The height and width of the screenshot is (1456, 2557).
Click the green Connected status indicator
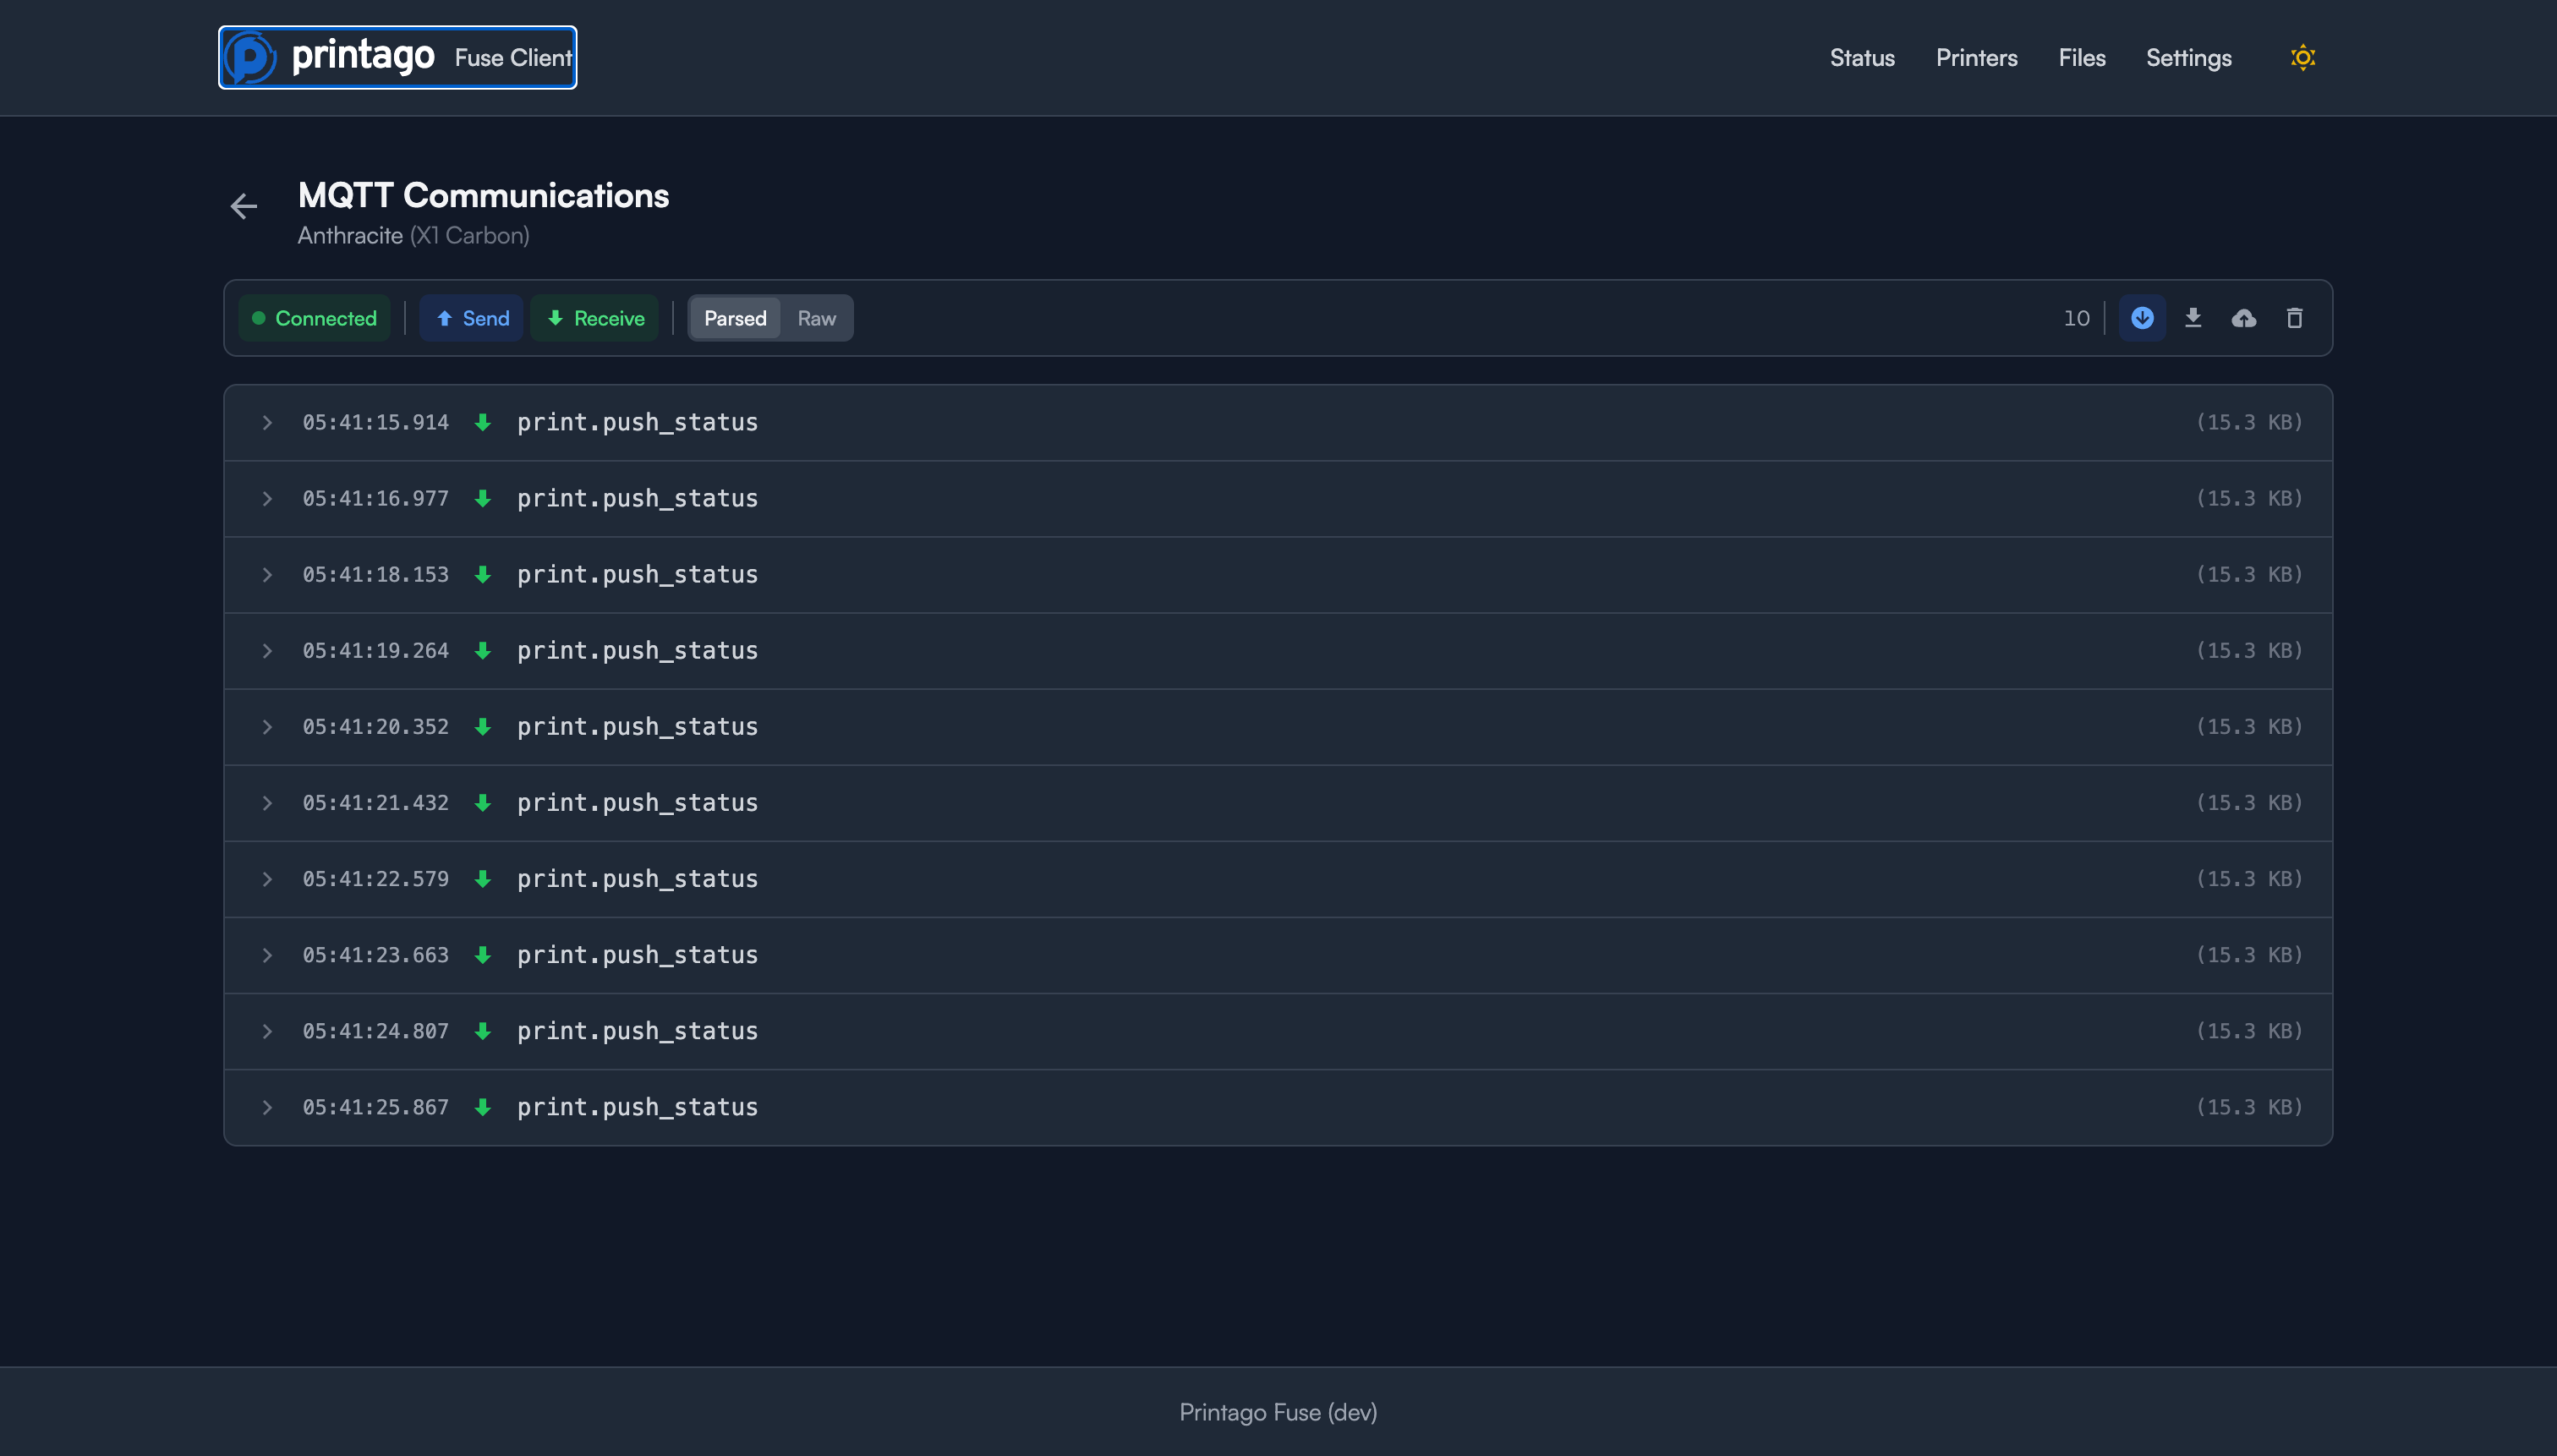point(314,318)
